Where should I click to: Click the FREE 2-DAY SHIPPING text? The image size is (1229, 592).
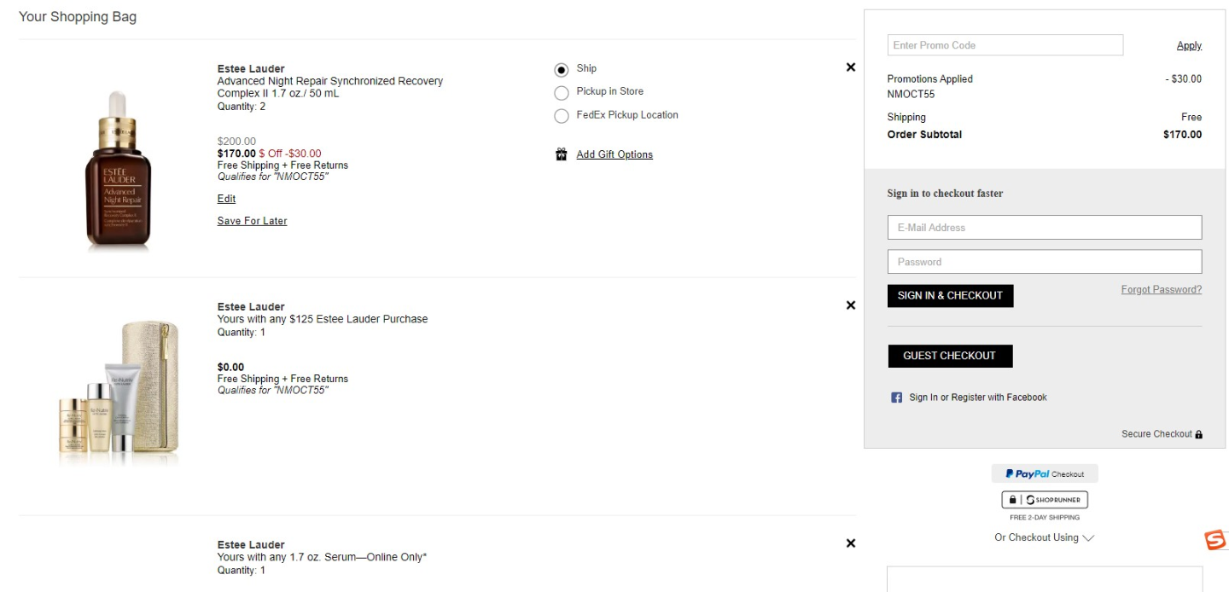click(1045, 518)
